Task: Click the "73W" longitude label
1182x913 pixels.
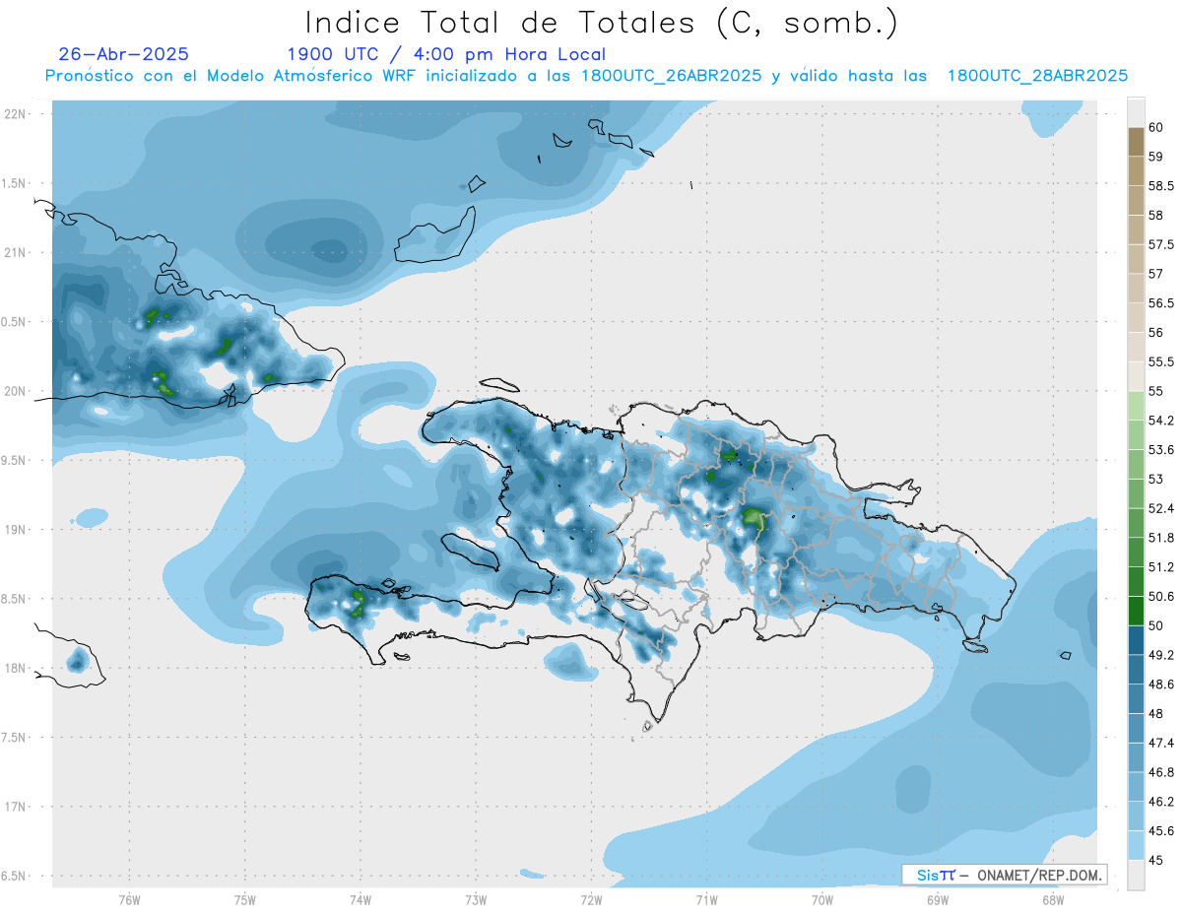Action: coord(476,900)
